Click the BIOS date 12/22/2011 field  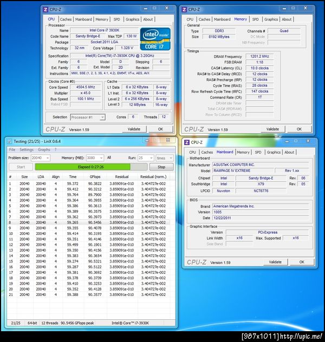261,218
